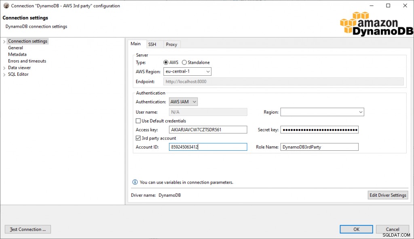Click the "DynamoDB" driver name value

pyautogui.click(x=169, y=195)
